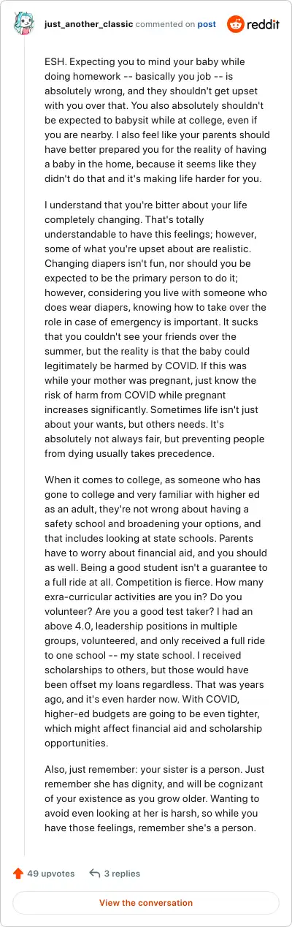The image size is (292, 927).
Task: Open the "3 replies" link
Action: [x=122, y=873]
